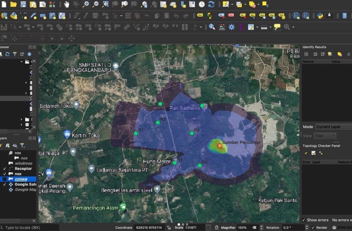Select the Measure Line ruler tool
The width and height of the screenshot is (352, 231).
pos(264,27)
